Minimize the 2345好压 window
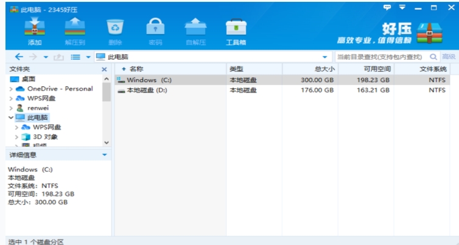The image size is (459, 245). 418,8
